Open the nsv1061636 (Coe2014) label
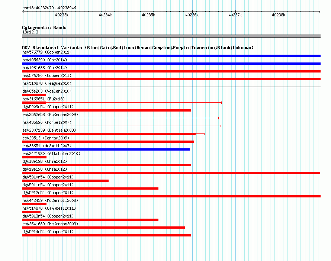This screenshot has width=331, height=261. click(x=45, y=68)
